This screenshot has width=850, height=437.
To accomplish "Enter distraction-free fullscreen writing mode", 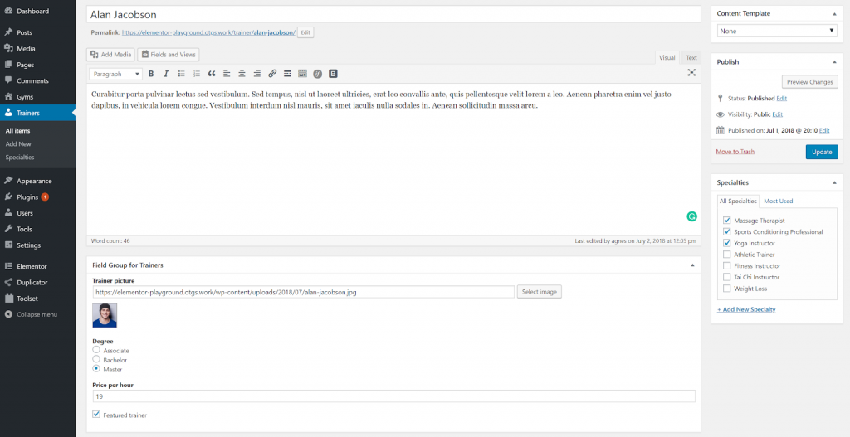I will [691, 73].
